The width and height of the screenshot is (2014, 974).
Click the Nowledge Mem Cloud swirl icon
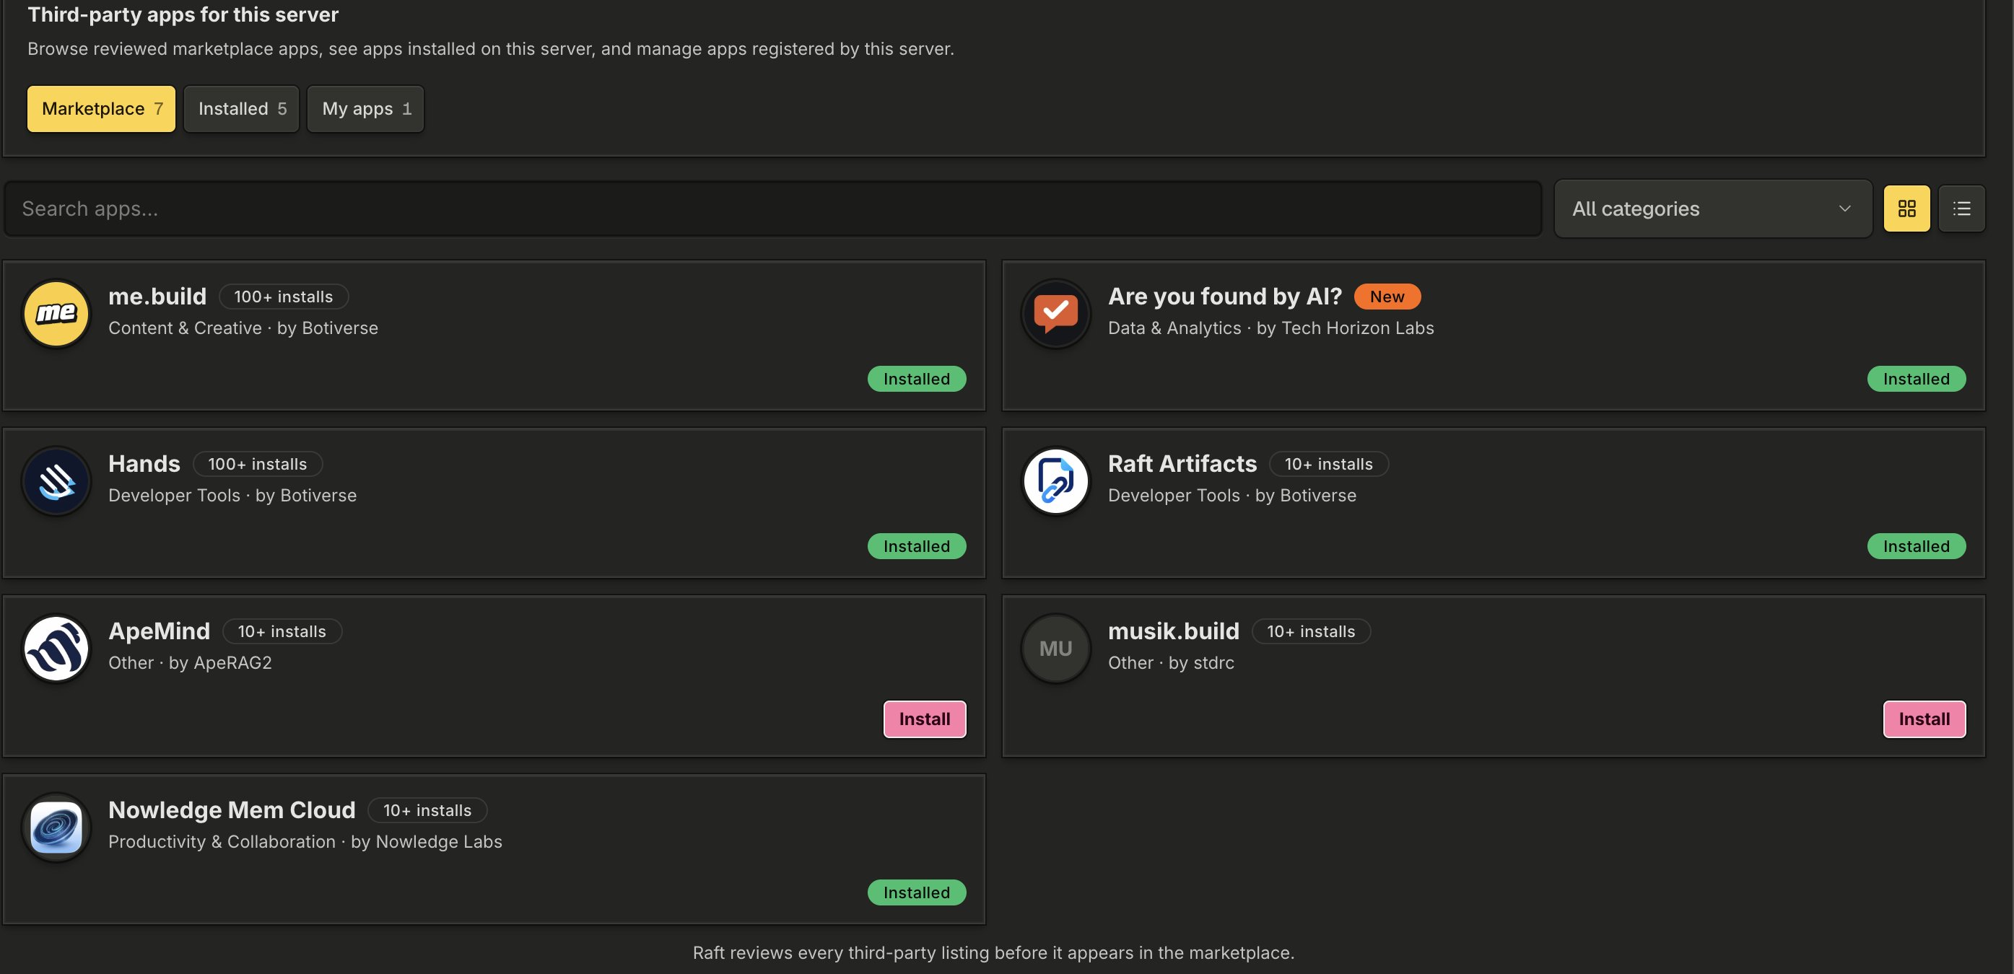click(x=56, y=826)
